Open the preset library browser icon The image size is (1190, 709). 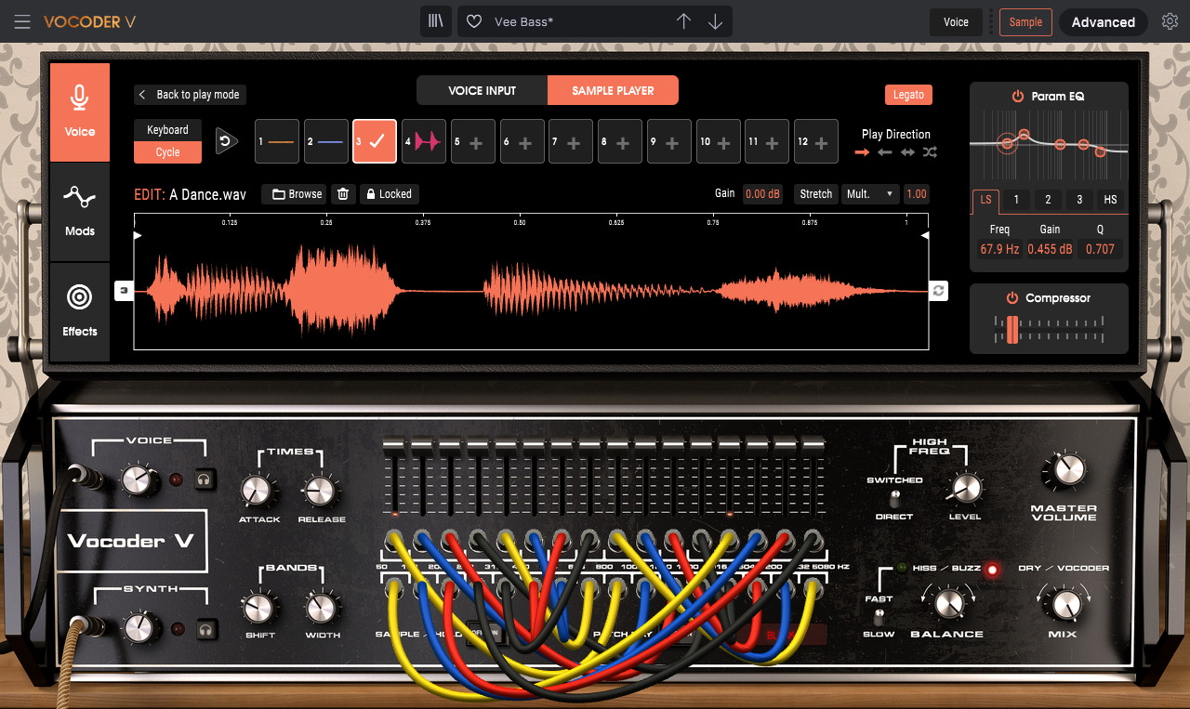[x=436, y=21]
